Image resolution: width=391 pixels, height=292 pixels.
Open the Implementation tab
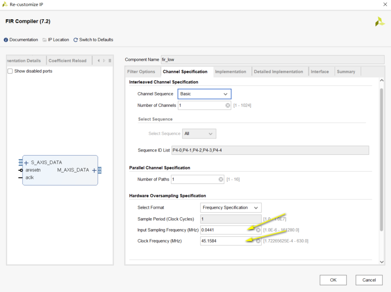tap(230, 72)
